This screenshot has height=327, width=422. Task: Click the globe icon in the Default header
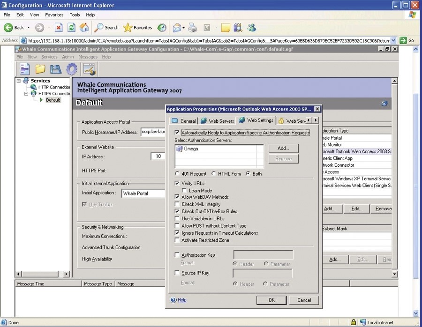pyautogui.click(x=384, y=104)
